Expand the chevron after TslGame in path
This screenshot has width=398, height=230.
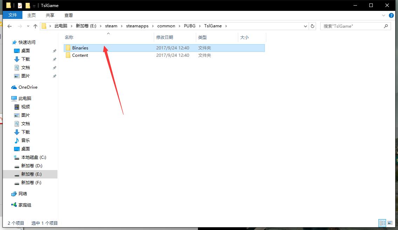(x=226, y=26)
